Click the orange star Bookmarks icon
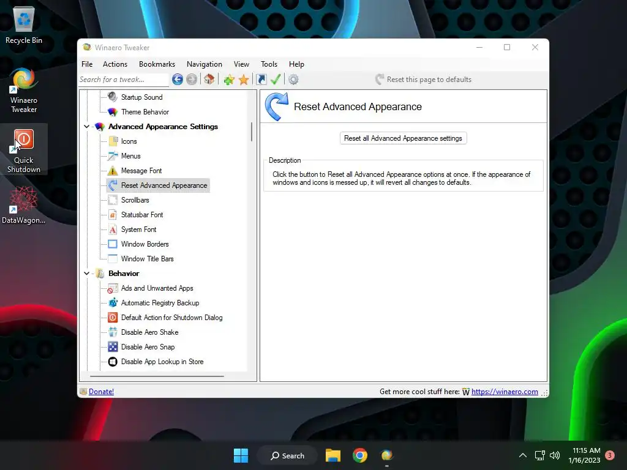627x470 pixels. pyautogui.click(x=244, y=80)
